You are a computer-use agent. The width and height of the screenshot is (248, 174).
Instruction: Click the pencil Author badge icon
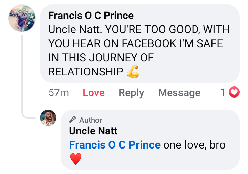point(72,120)
